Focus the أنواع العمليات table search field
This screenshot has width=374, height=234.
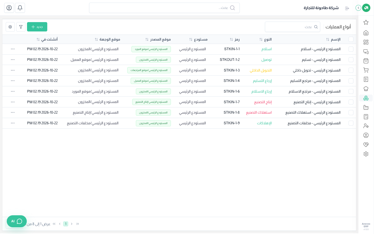click(292, 27)
